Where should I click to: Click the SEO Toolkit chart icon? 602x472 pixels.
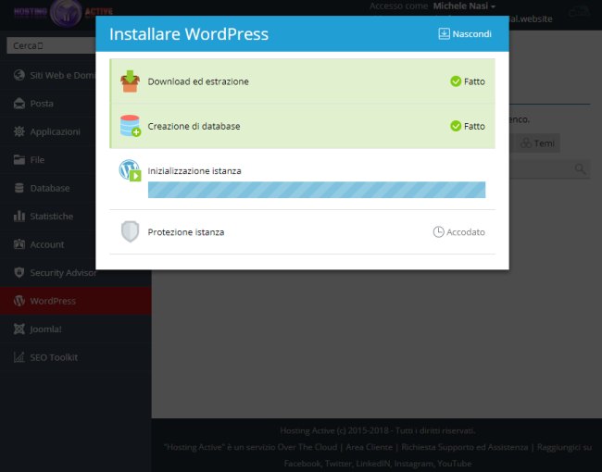click(x=19, y=357)
